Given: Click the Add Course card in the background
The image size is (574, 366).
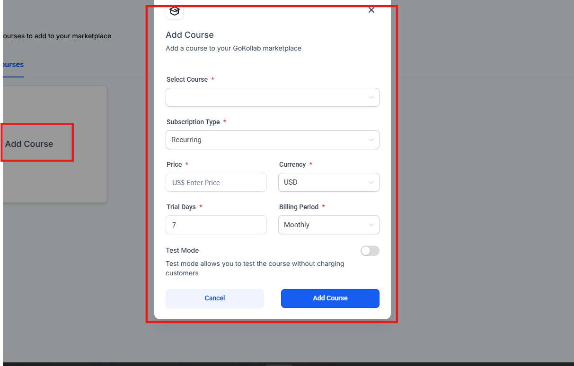Looking at the screenshot, I should (29, 144).
